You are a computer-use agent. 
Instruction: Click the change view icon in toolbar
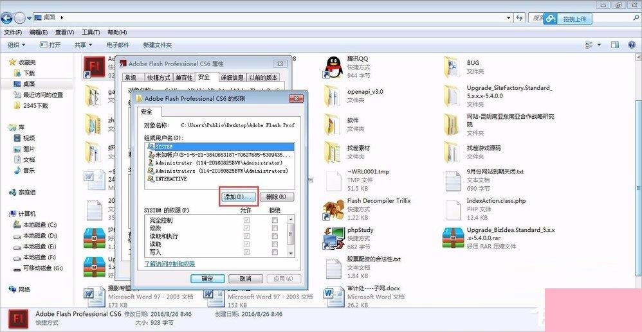coord(589,44)
